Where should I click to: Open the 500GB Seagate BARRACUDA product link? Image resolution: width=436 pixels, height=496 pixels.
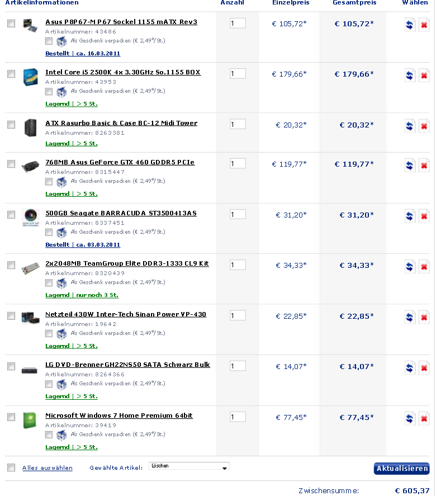(121, 213)
